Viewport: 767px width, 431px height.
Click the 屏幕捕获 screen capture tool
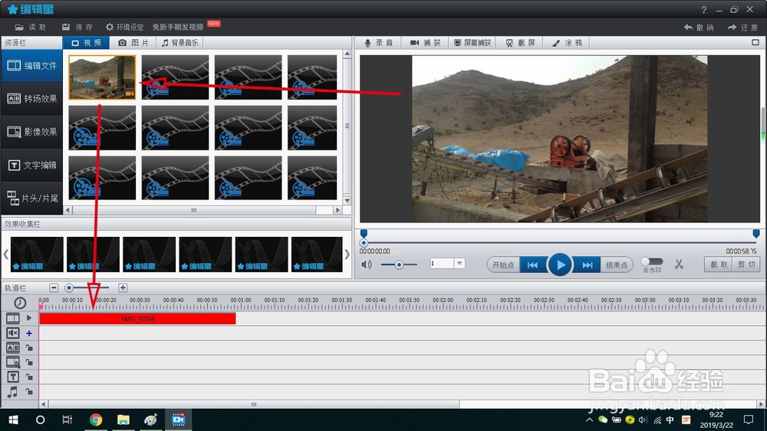472,43
